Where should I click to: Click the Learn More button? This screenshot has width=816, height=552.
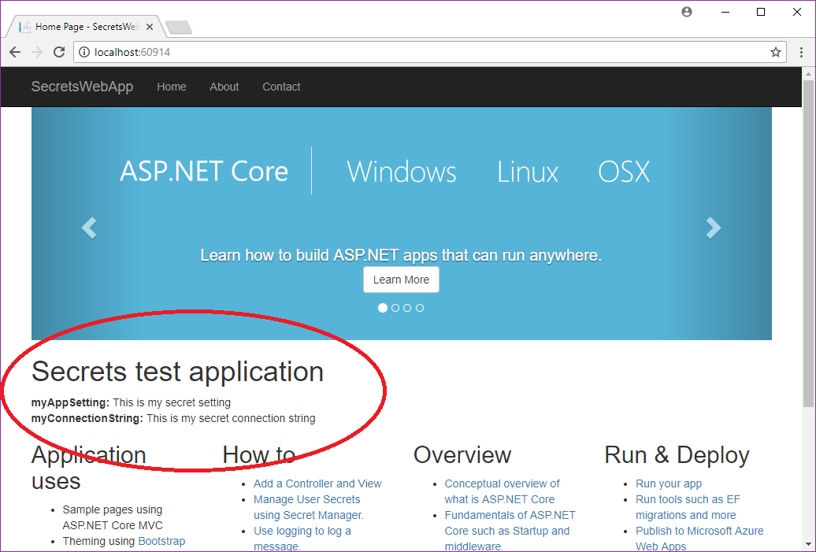click(x=401, y=279)
